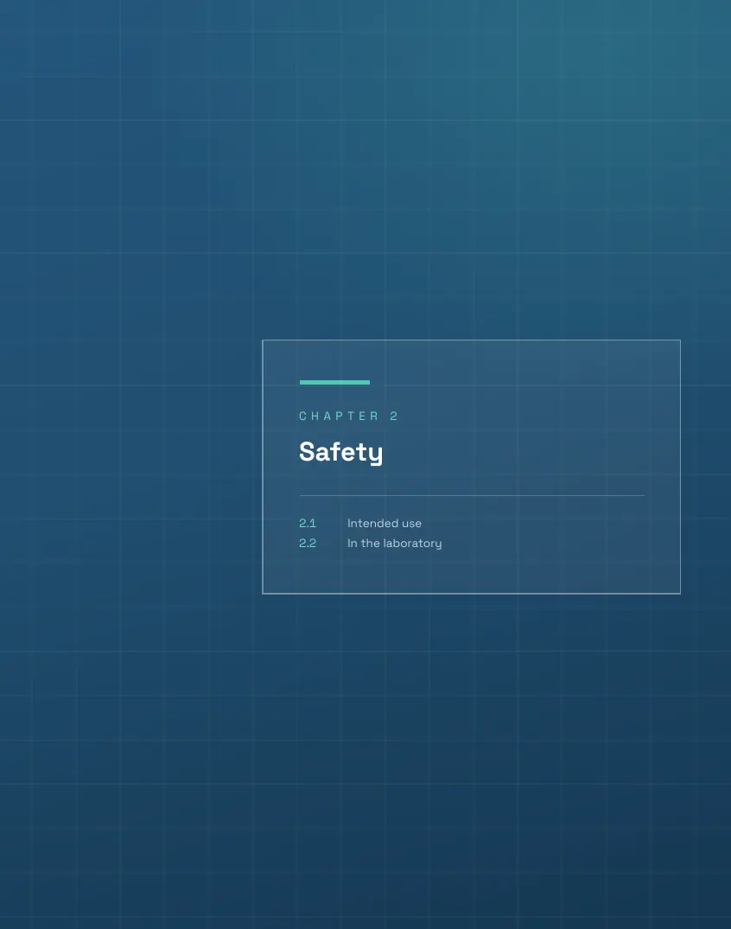Select section number 2.1

(308, 523)
